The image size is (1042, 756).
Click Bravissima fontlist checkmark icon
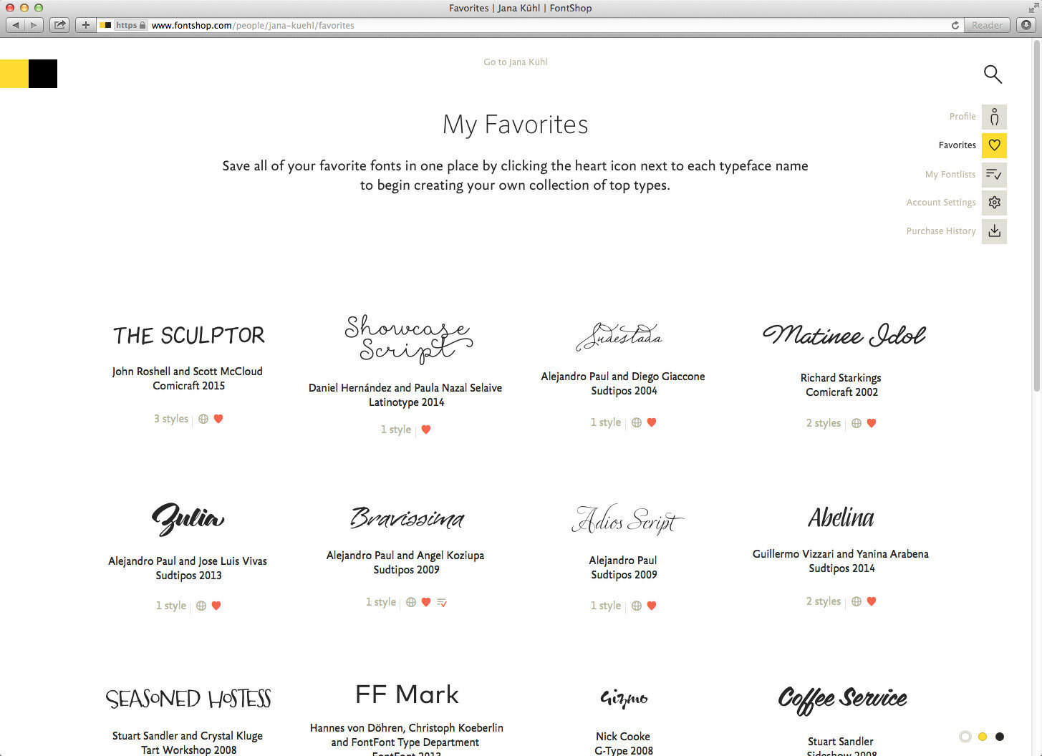point(442,603)
